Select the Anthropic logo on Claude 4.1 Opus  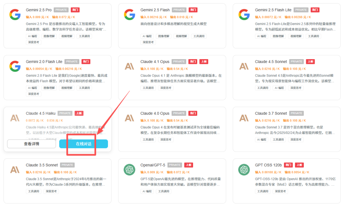click(129, 66)
